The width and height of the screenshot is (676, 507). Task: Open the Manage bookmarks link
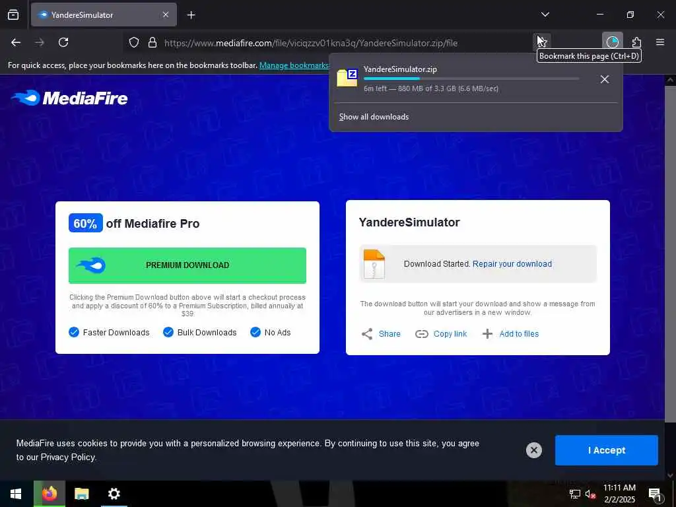(294, 65)
